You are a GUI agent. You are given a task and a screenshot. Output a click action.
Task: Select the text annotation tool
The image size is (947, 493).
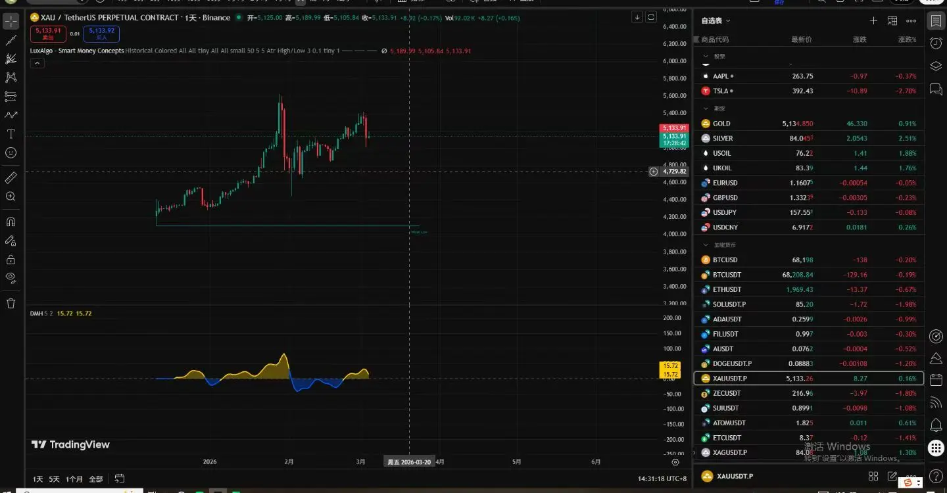coord(11,134)
